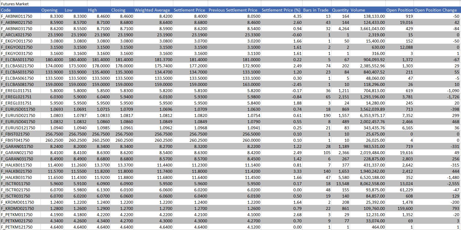Select the code cell F_ELCBAS0817S0
The height and width of the screenshot is (230, 461).
[x=20, y=84]
